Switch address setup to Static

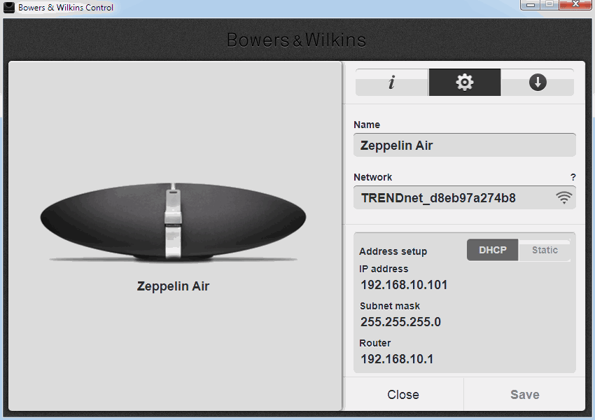545,250
